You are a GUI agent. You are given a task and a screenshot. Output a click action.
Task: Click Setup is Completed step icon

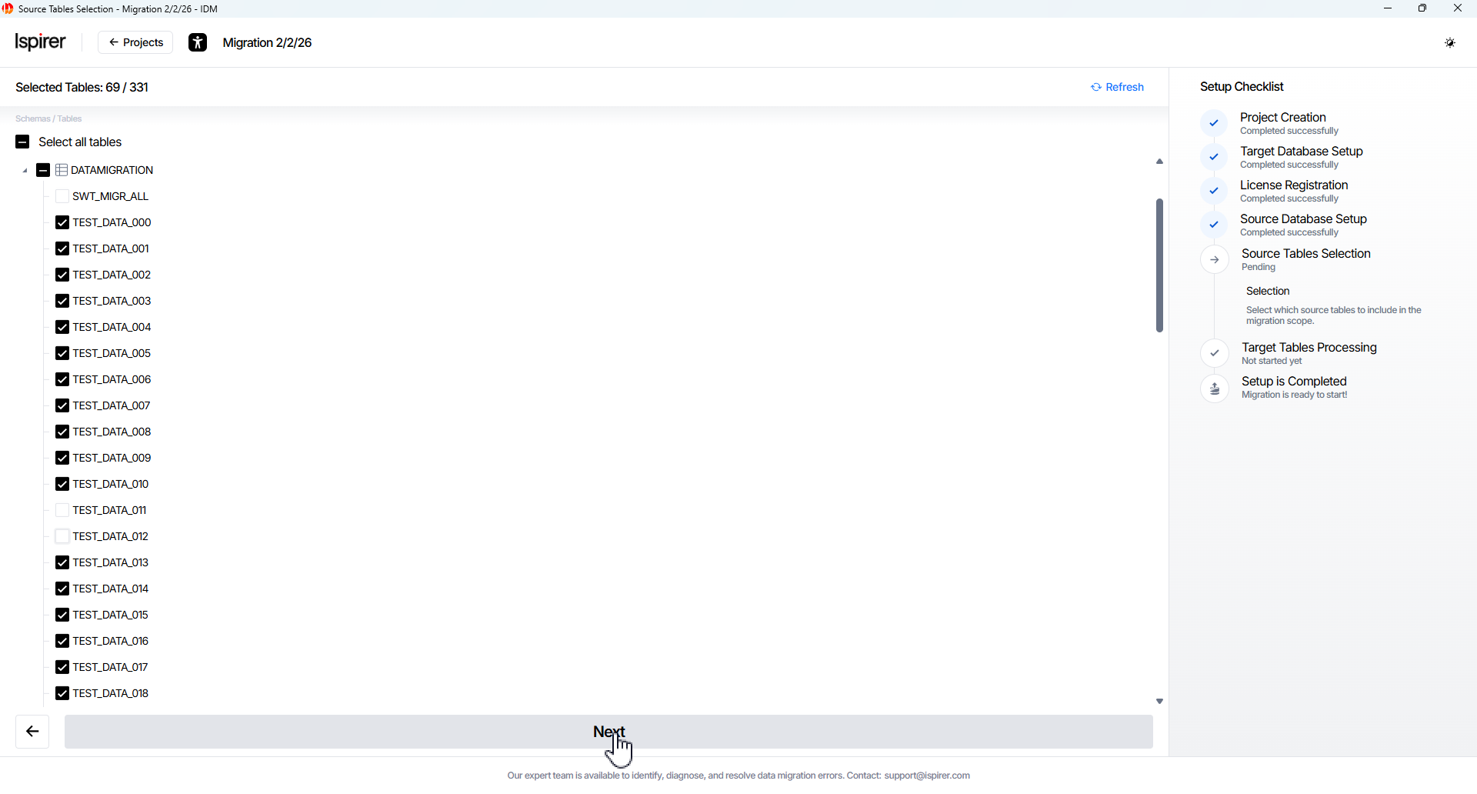[1215, 389]
